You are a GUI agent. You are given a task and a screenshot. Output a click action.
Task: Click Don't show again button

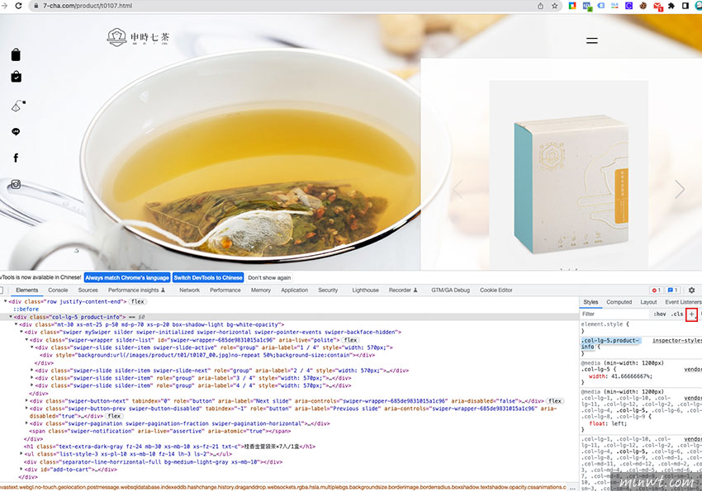[269, 277]
